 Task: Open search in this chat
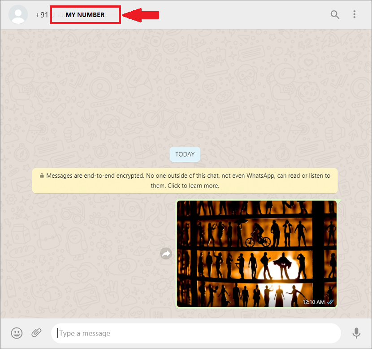tap(335, 14)
